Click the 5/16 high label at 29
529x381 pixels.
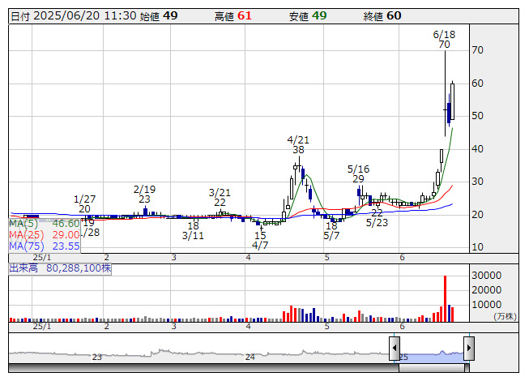[358, 173]
